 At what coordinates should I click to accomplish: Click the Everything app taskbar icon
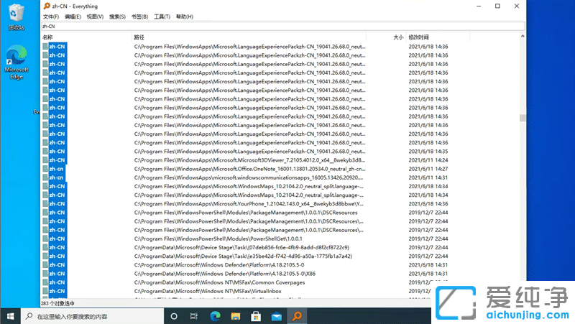coord(297,316)
